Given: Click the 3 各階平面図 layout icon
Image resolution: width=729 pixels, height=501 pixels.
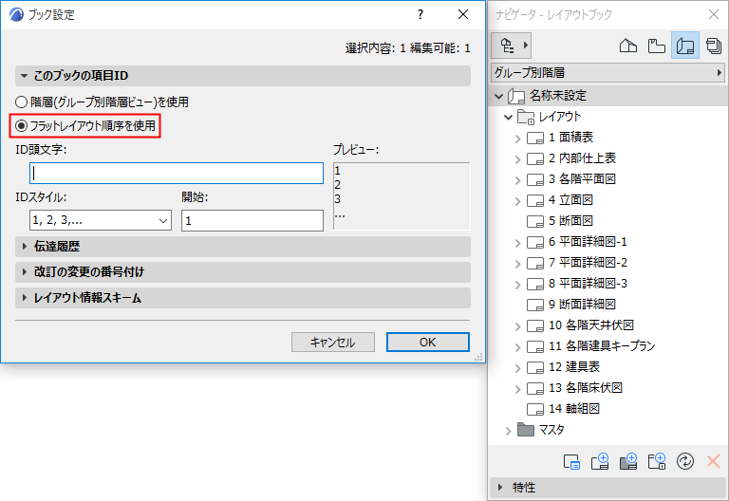Looking at the screenshot, I should pyautogui.click(x=535, y=179).
